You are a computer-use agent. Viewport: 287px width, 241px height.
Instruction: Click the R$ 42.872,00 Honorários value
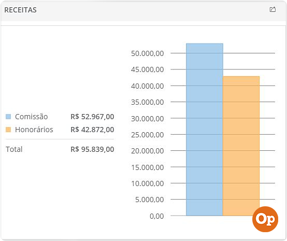click(92, 130)
